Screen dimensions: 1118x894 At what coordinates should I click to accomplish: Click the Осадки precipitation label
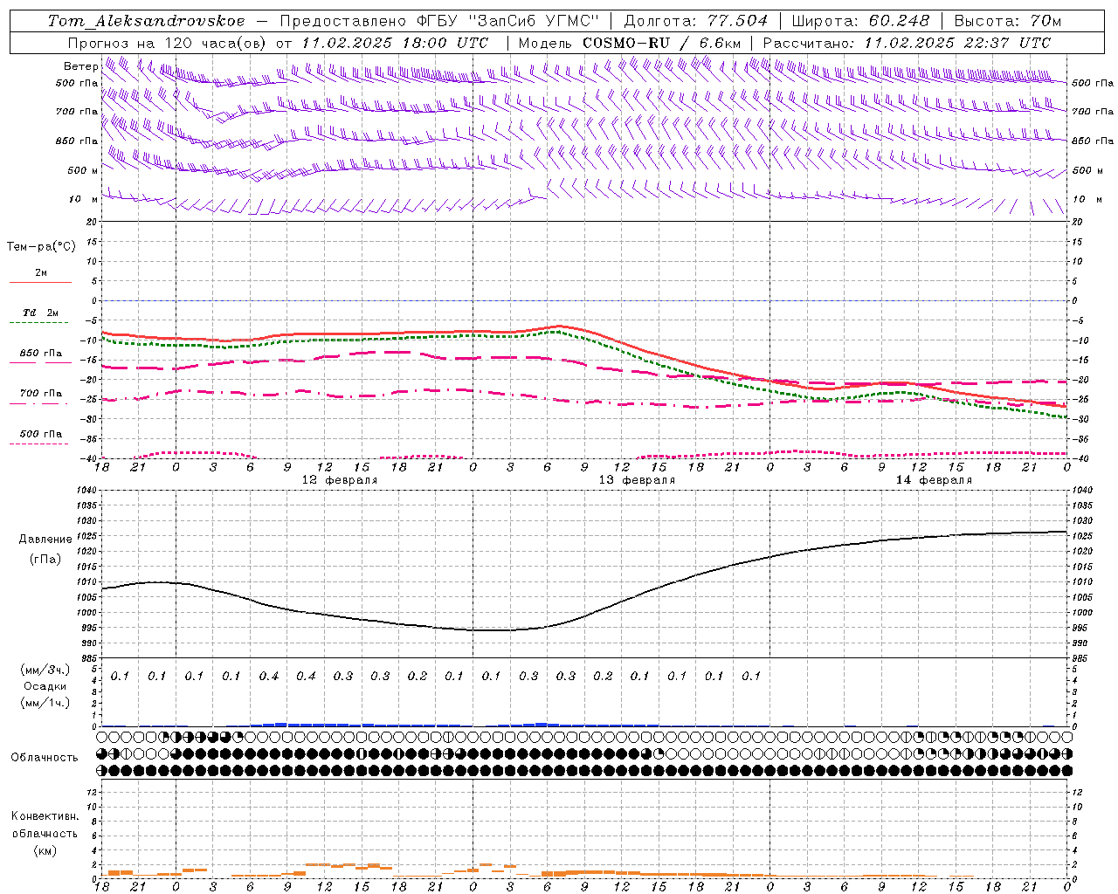[45, 687]
